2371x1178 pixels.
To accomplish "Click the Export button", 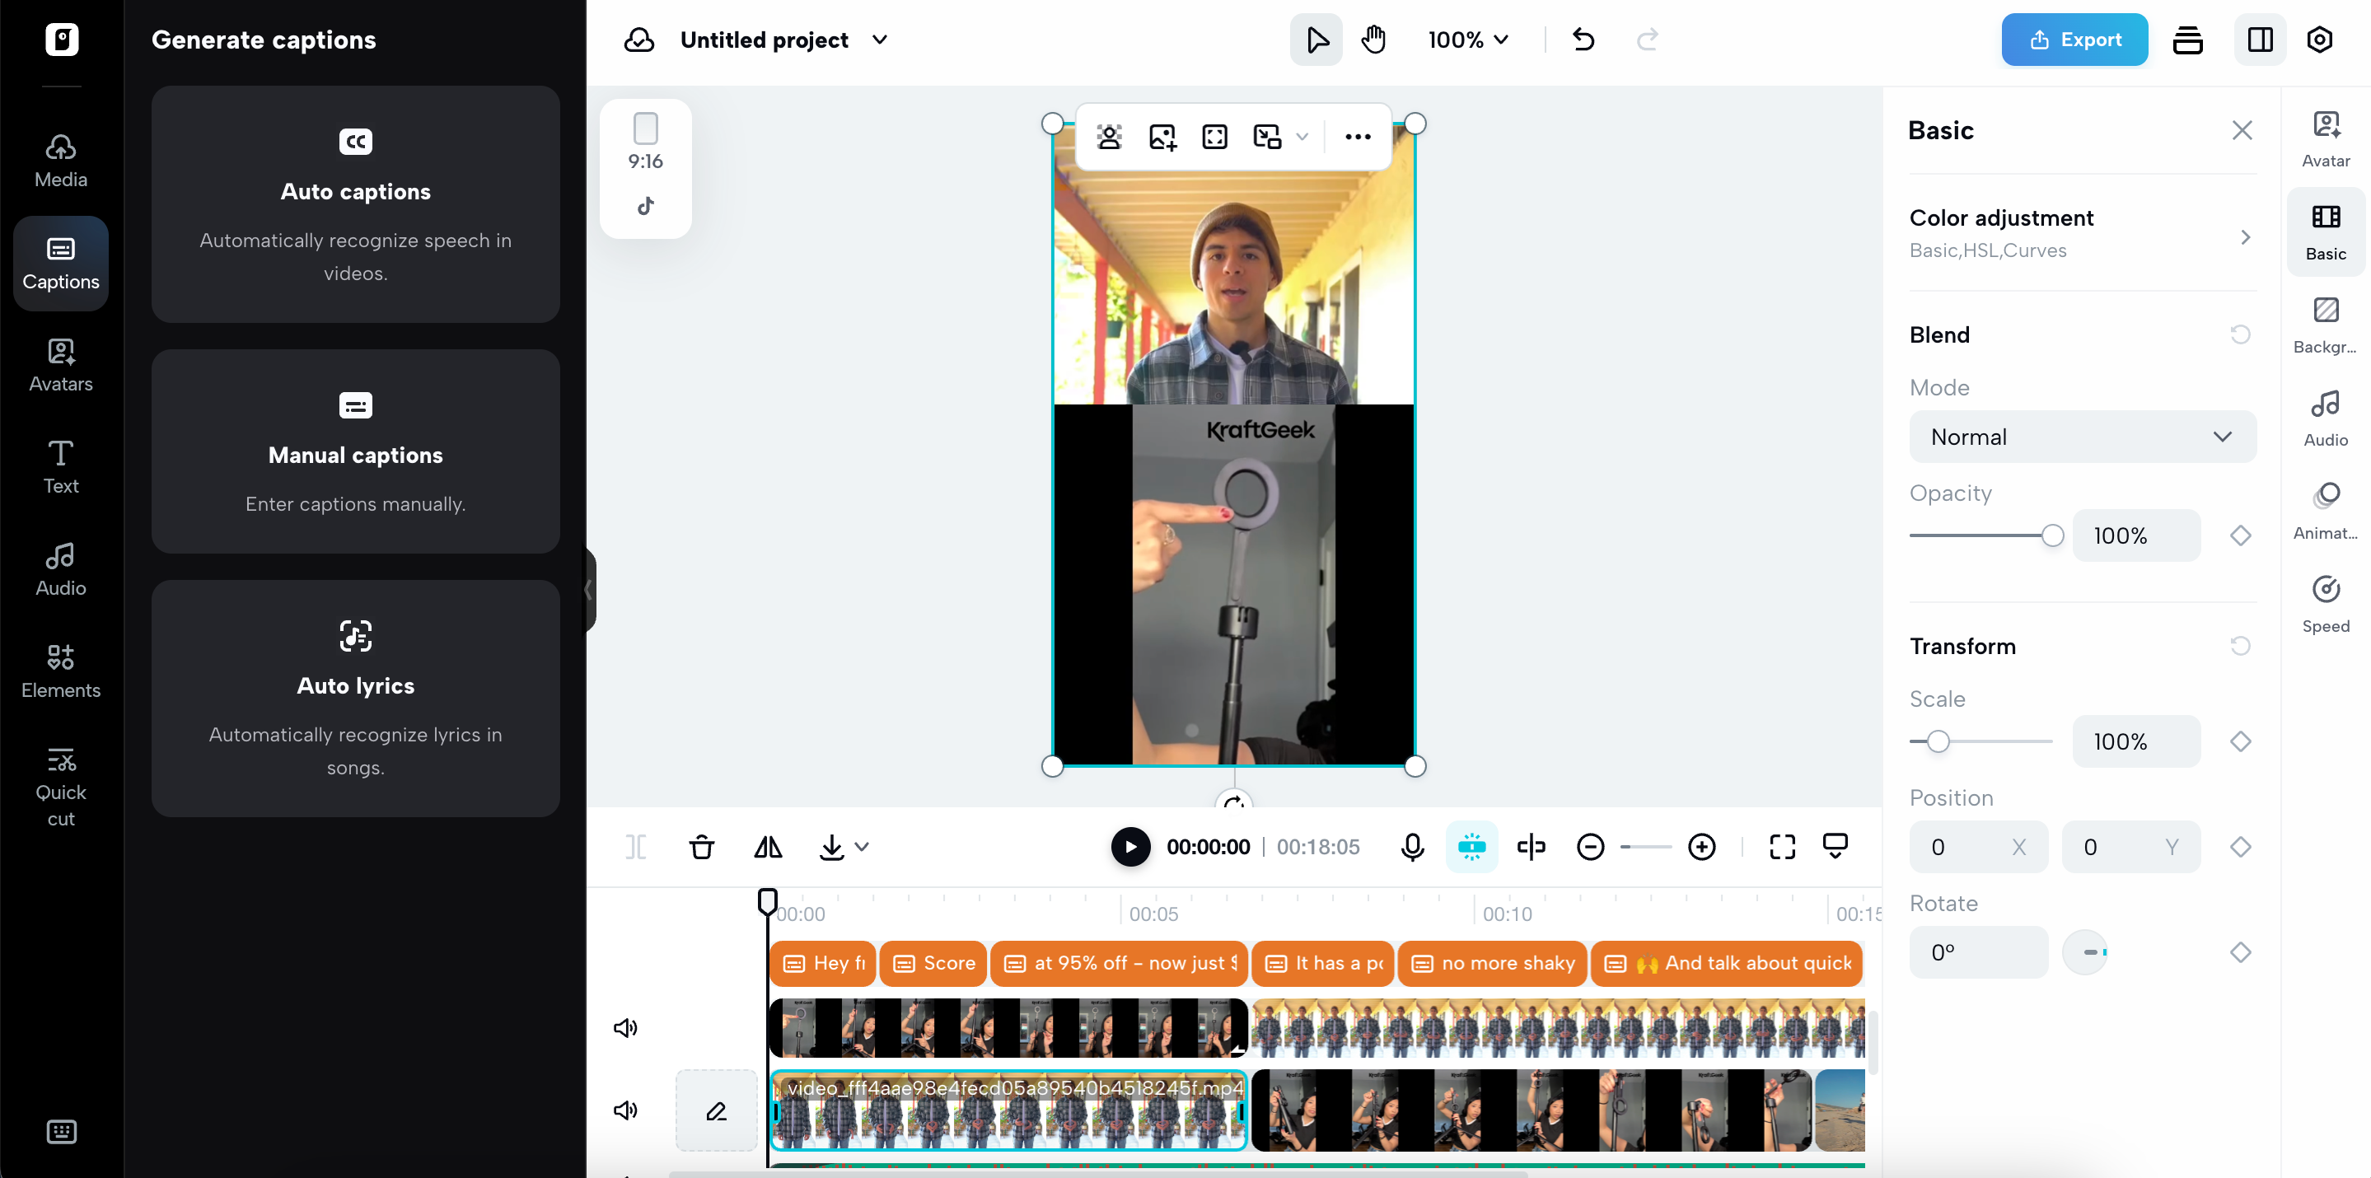I will (2074, 40).
